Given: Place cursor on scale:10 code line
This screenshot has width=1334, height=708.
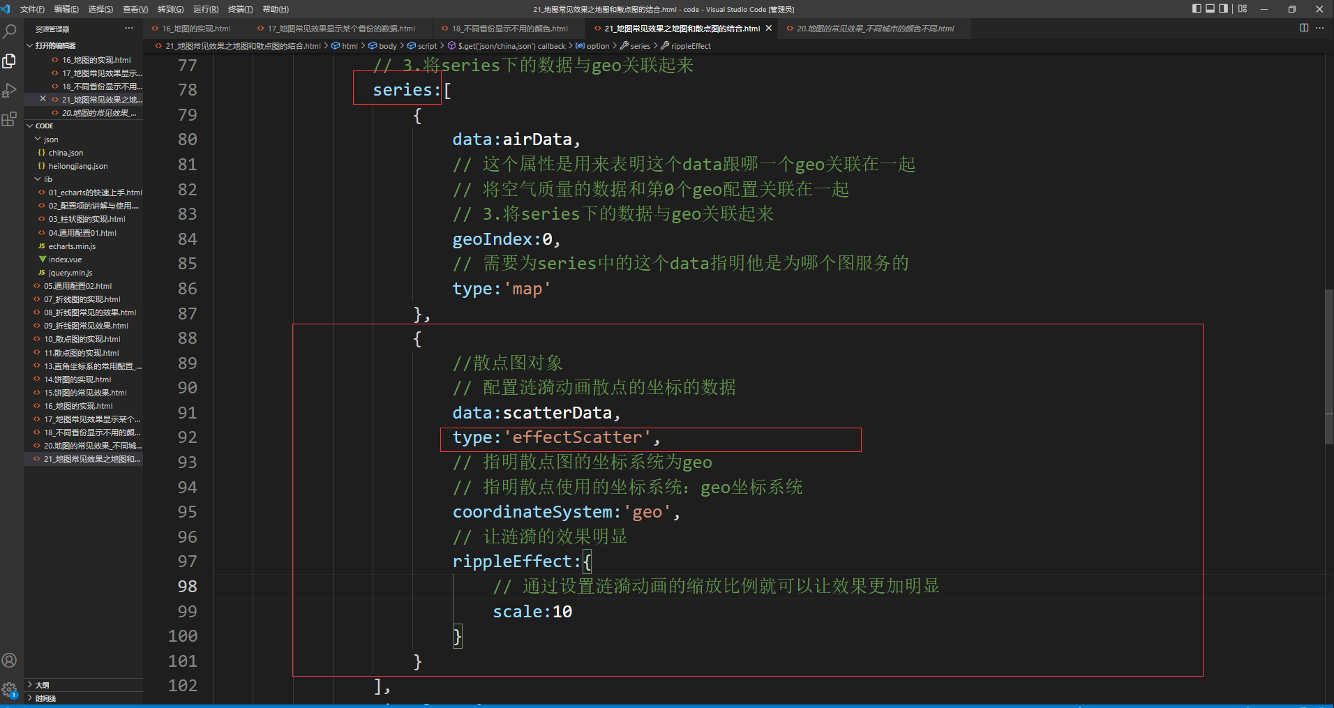Looking at the screenshot, I should [x=532, y=612].
